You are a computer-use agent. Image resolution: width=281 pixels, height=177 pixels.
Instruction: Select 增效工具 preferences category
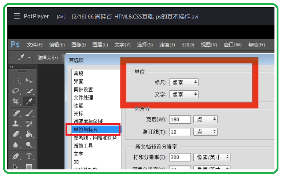coord(83,146)
